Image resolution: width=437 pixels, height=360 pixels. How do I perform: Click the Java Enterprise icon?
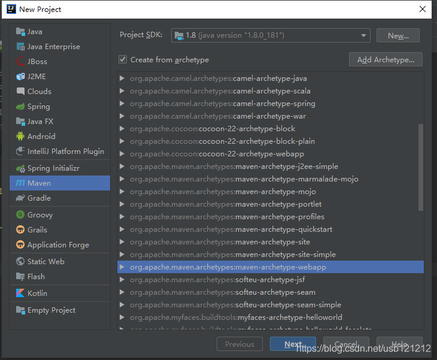click(20, 47)
